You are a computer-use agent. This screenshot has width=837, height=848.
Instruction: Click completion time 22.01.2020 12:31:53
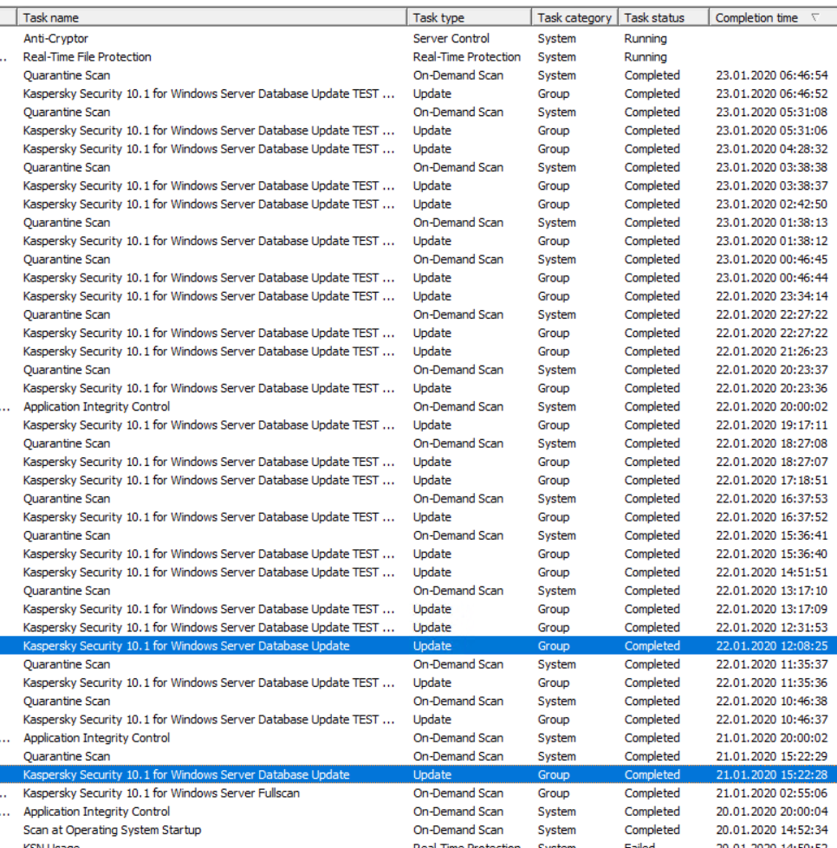(x=772, y=627)
